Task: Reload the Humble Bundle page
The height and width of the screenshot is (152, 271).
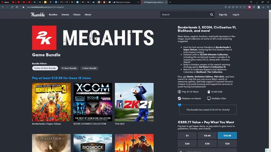Action: click(x=12, y=7)
